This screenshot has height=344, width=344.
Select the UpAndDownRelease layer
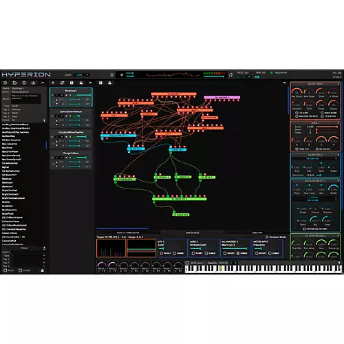click(71, 118)
